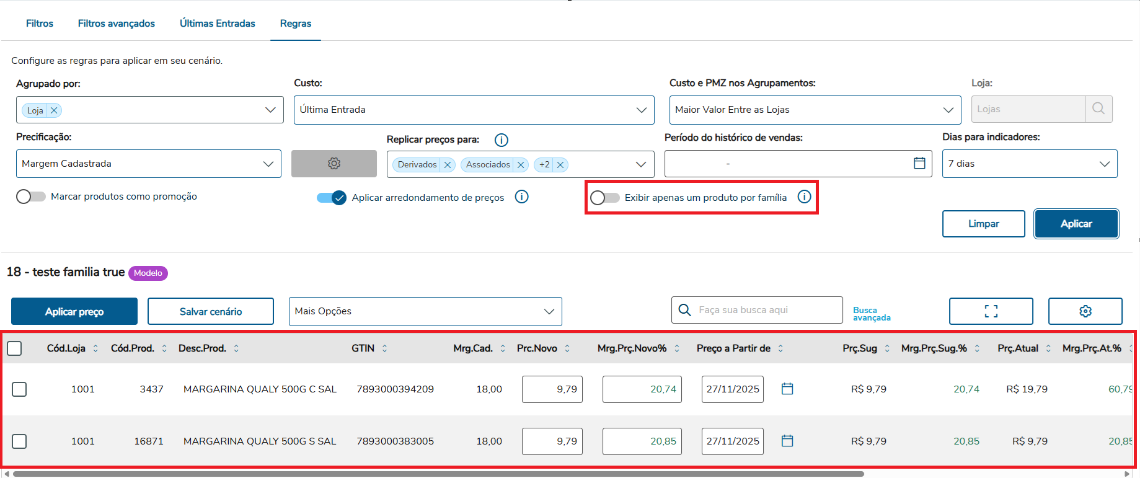Click the horizontal scrollbar of the table

coord(438,474)
